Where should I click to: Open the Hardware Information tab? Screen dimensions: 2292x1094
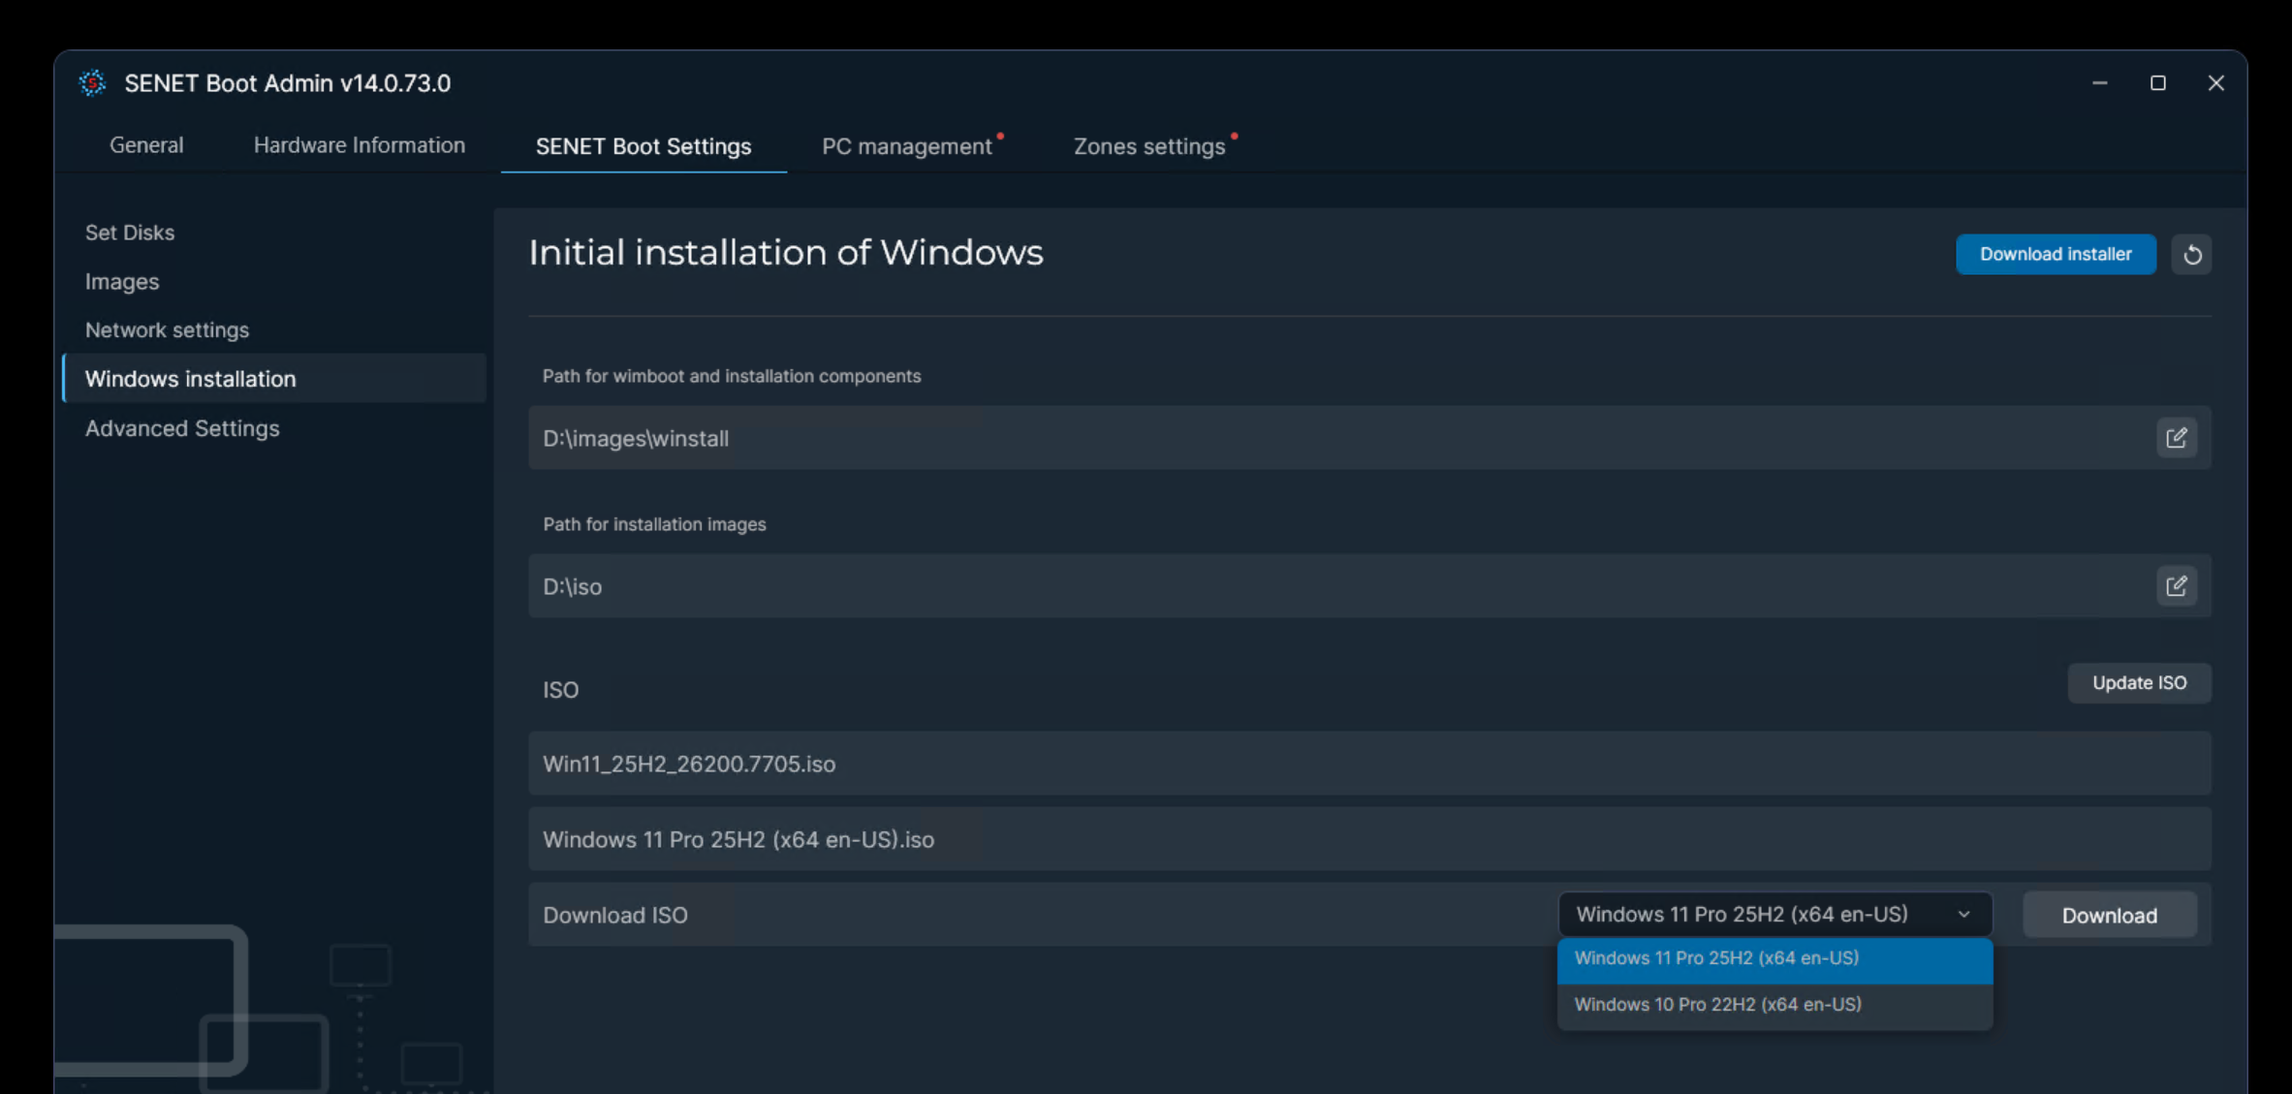[x=360, y=145]
